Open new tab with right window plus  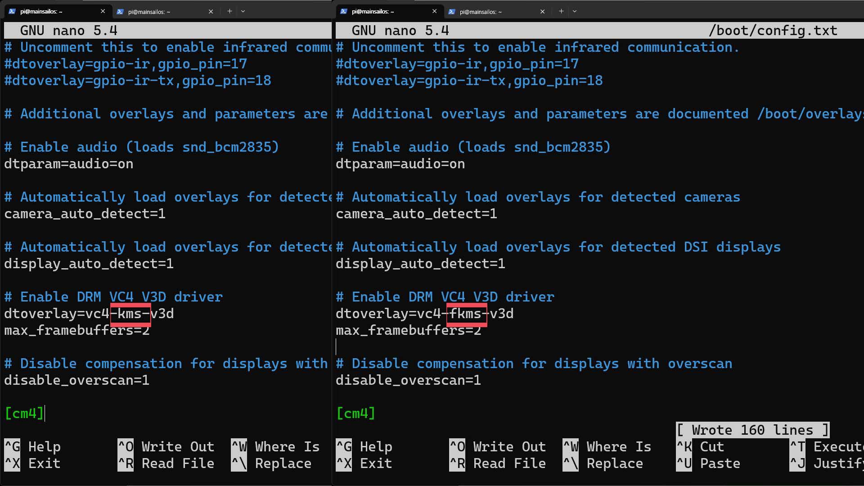click(x=561, y=11)
